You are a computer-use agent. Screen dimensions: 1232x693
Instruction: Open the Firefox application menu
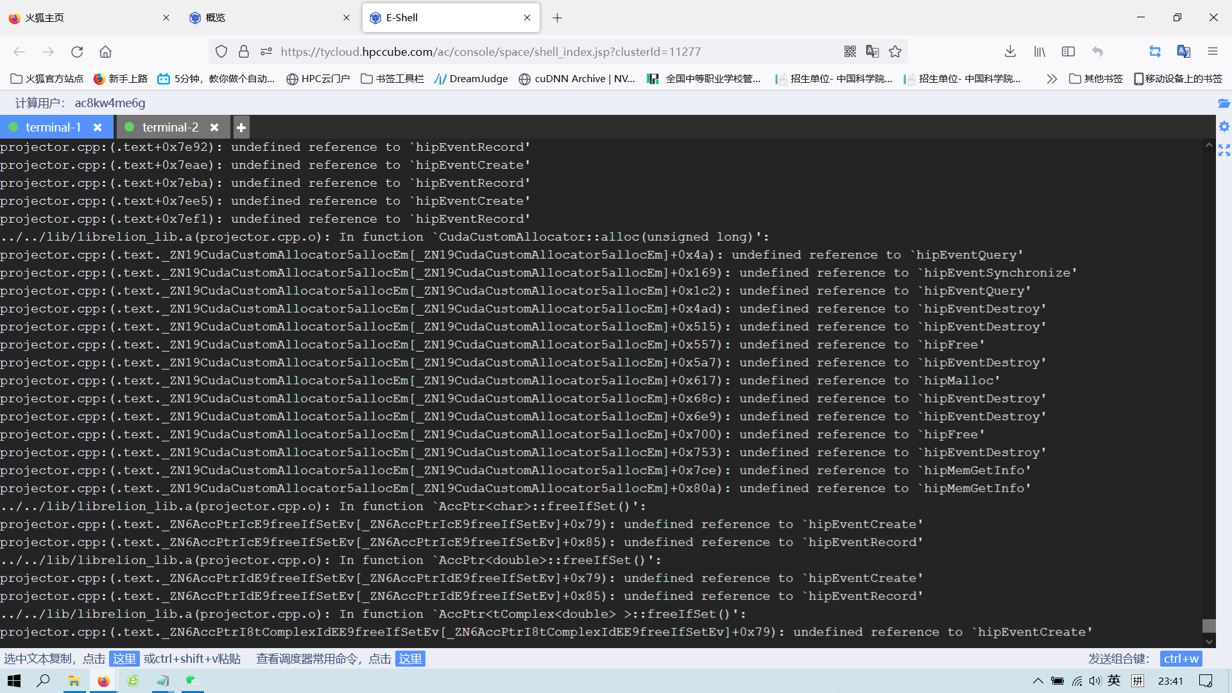pos(1213,51)
